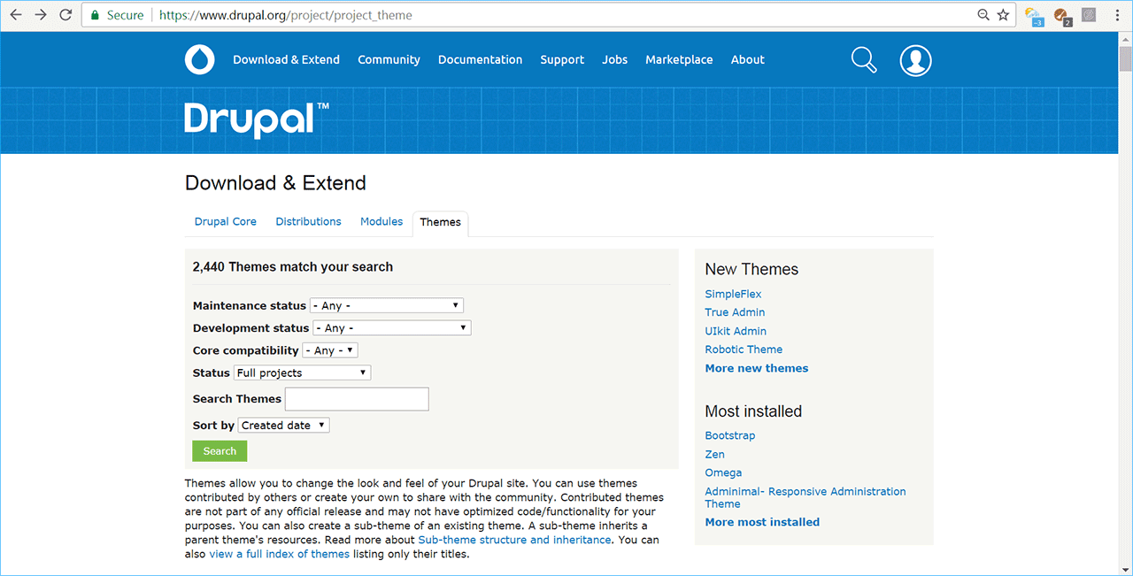Click the Most installed sidebar heading
Image resolution: width=1133 pixels, height=576 pixels.
pos(753,411)
